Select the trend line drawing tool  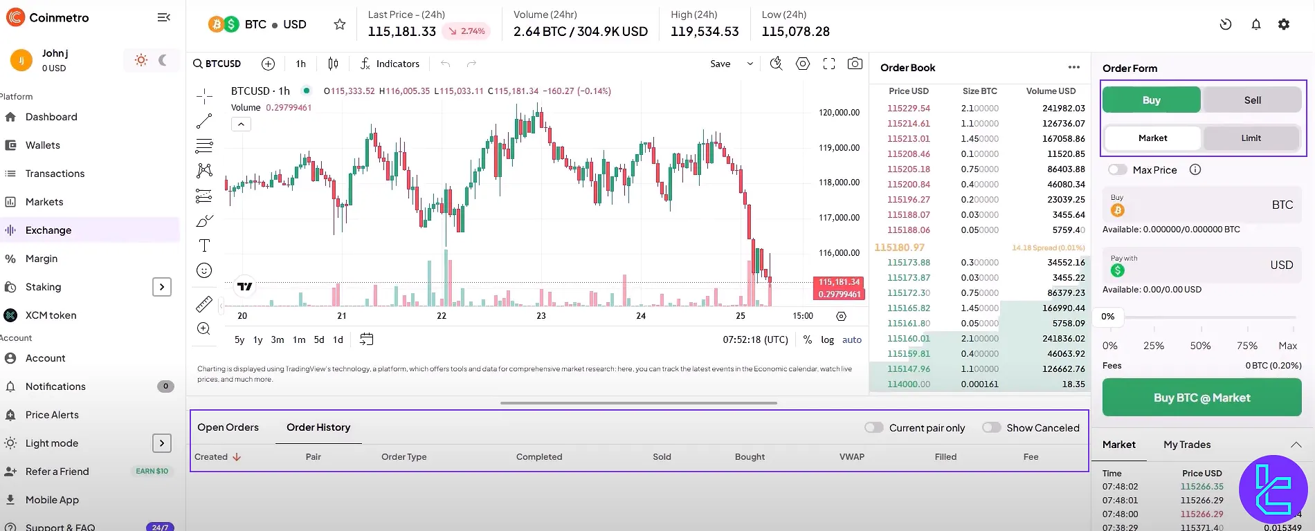pos(204,121)
